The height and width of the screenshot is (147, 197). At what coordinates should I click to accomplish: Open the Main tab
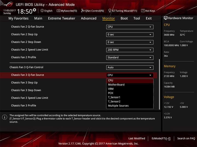38,19
